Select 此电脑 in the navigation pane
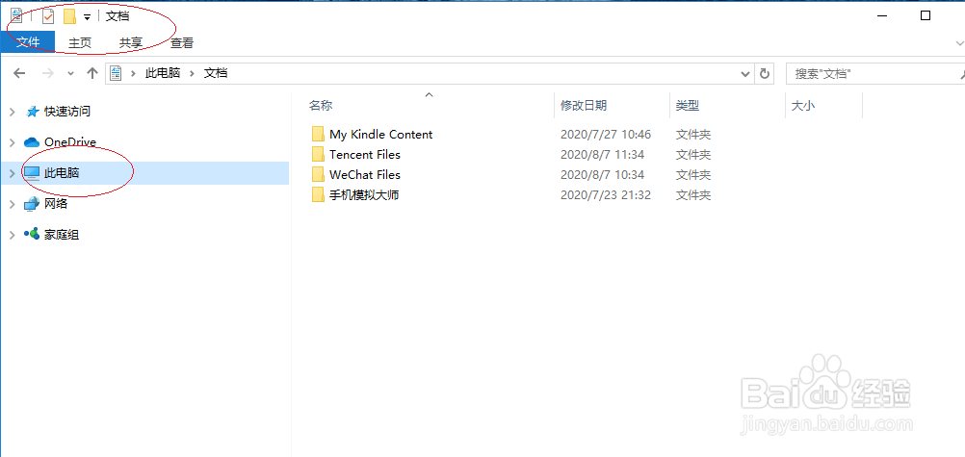This screenshot has width=965, height=457. (x=62, y=173)
